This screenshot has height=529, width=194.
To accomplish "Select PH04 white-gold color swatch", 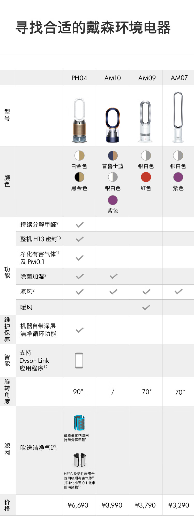I will tap(79, 156).
